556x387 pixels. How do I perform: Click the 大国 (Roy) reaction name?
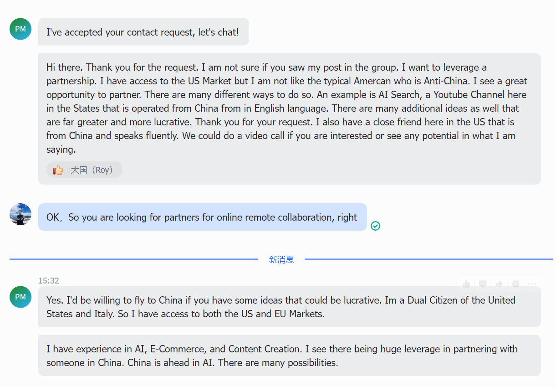[x=92, y=170]
